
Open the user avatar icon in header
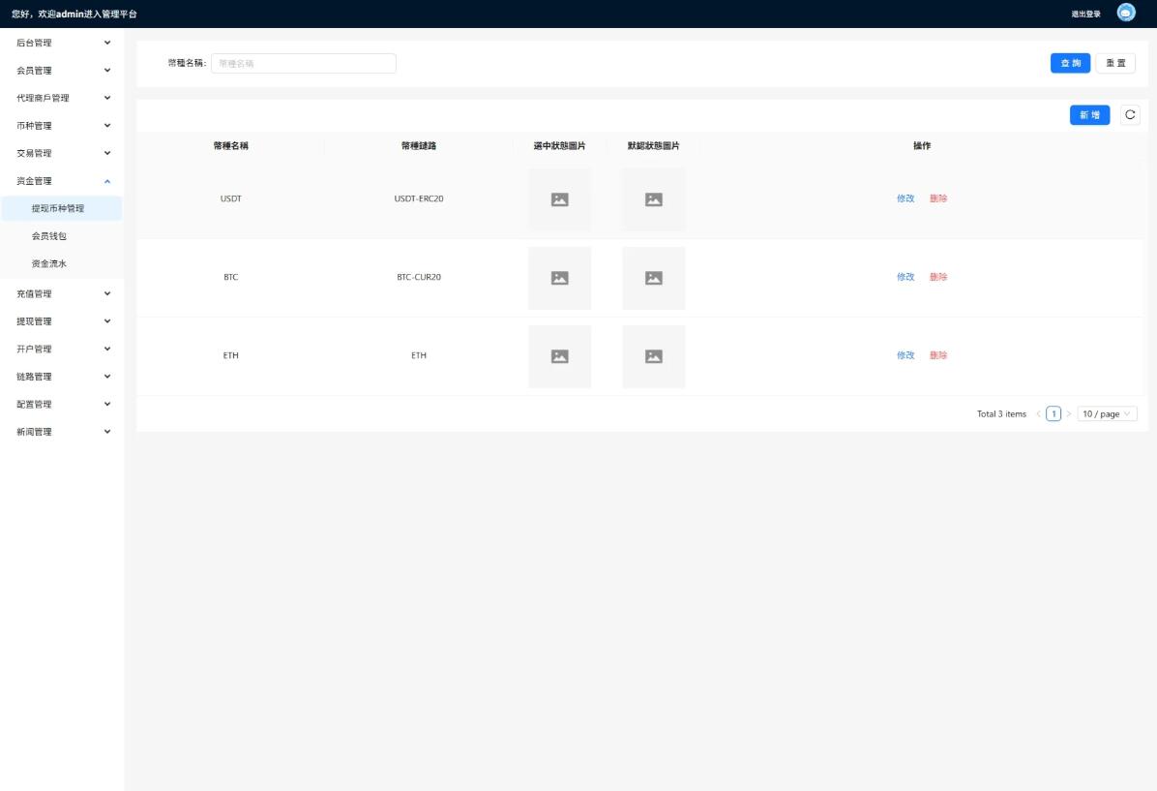tap(1126, 13)
